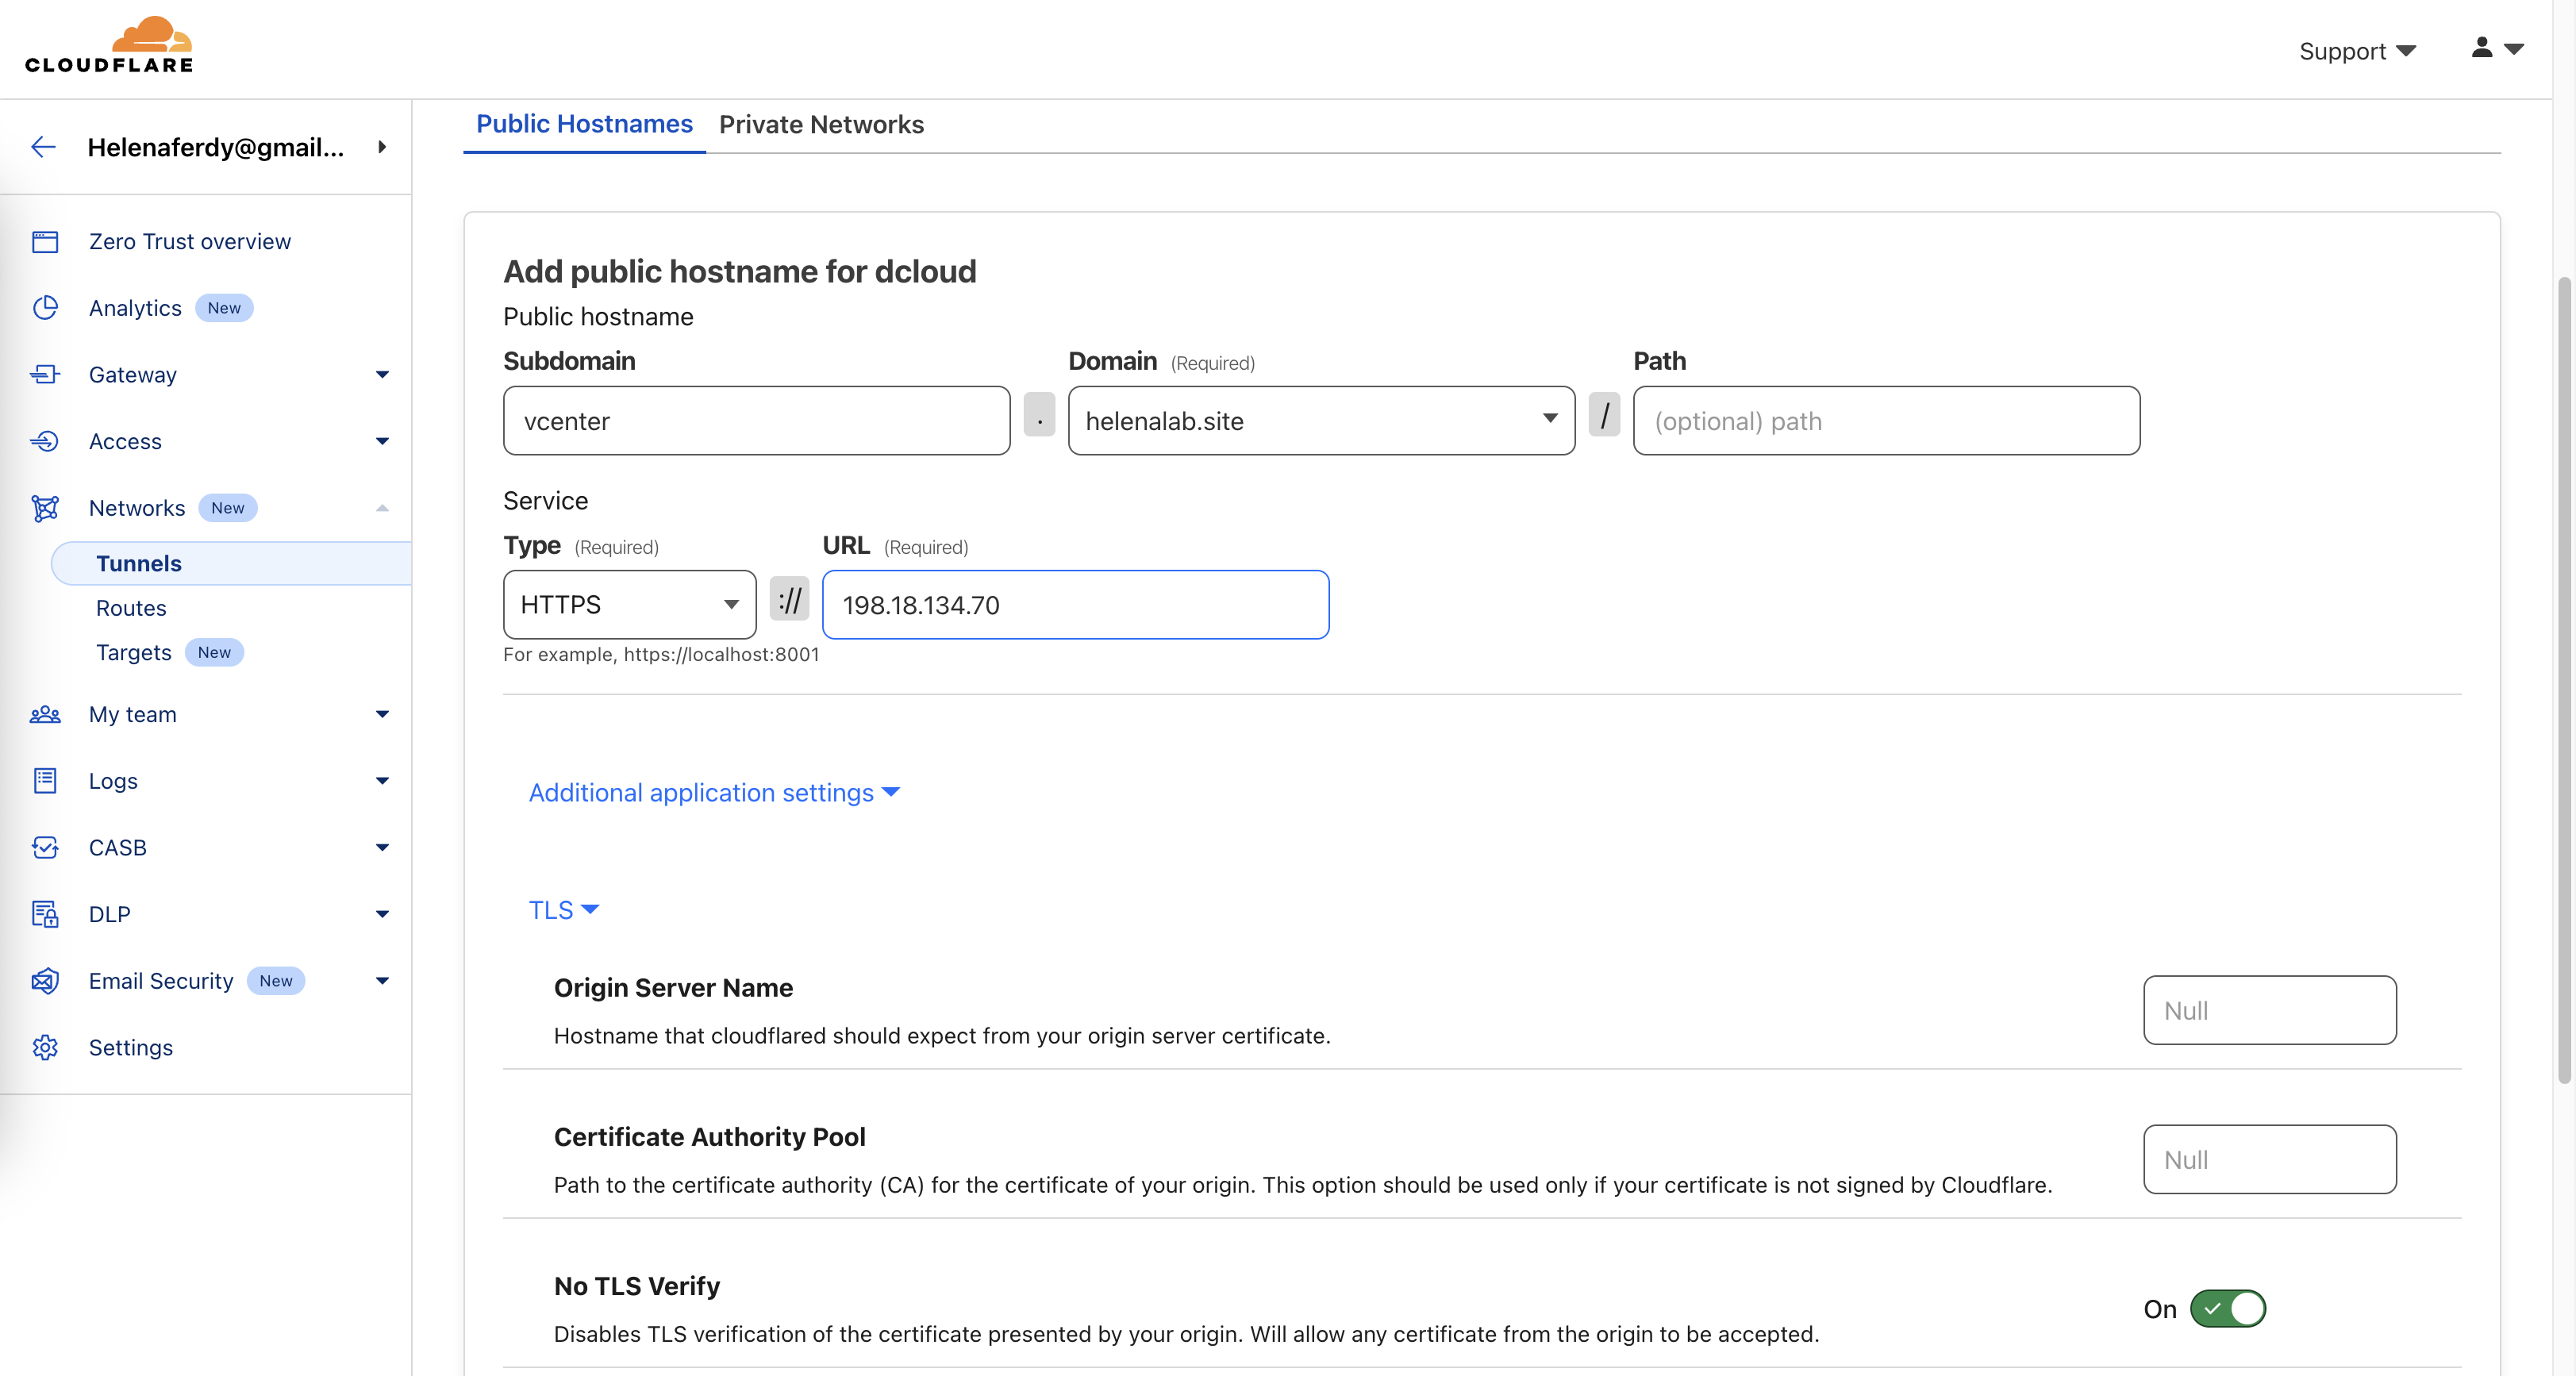Image resolution: width=2576 pixels, height=1376 pixels.
Task: Click the Zero Trust overview icon
Action: pos(45,242)
